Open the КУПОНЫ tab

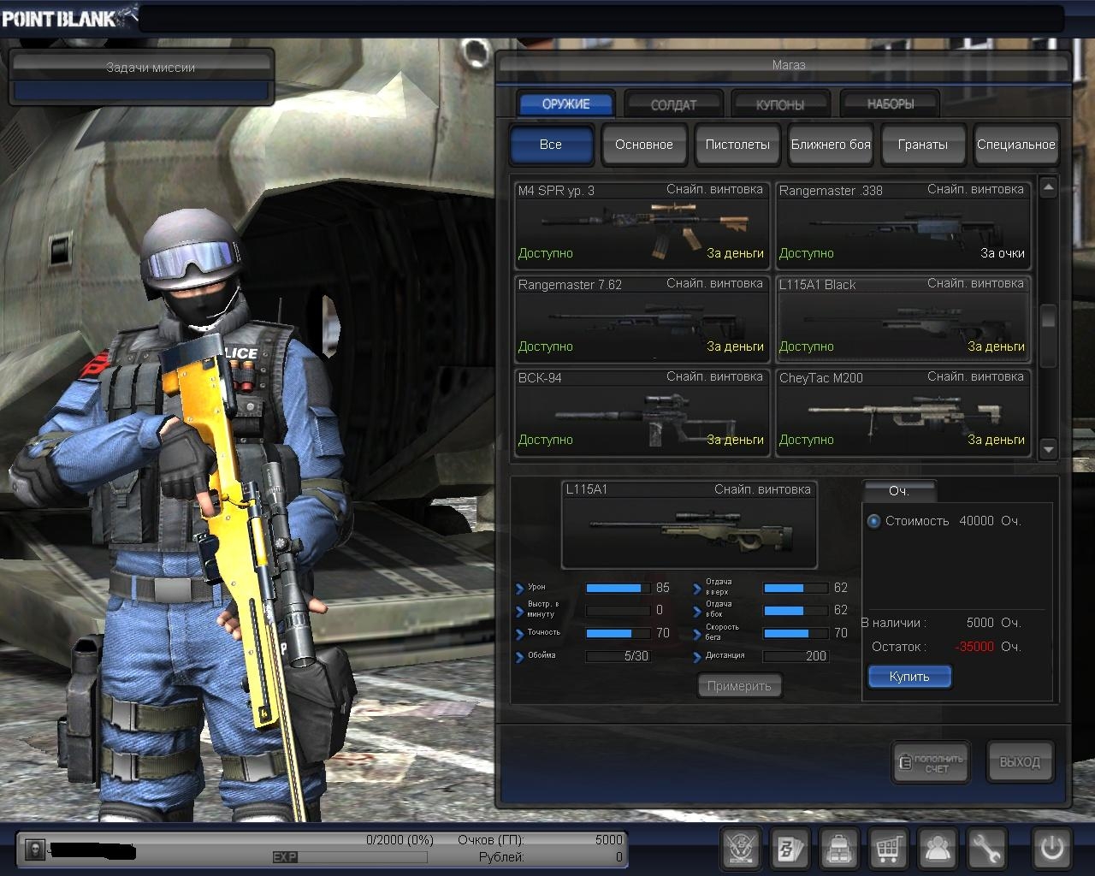coord(780,104)
